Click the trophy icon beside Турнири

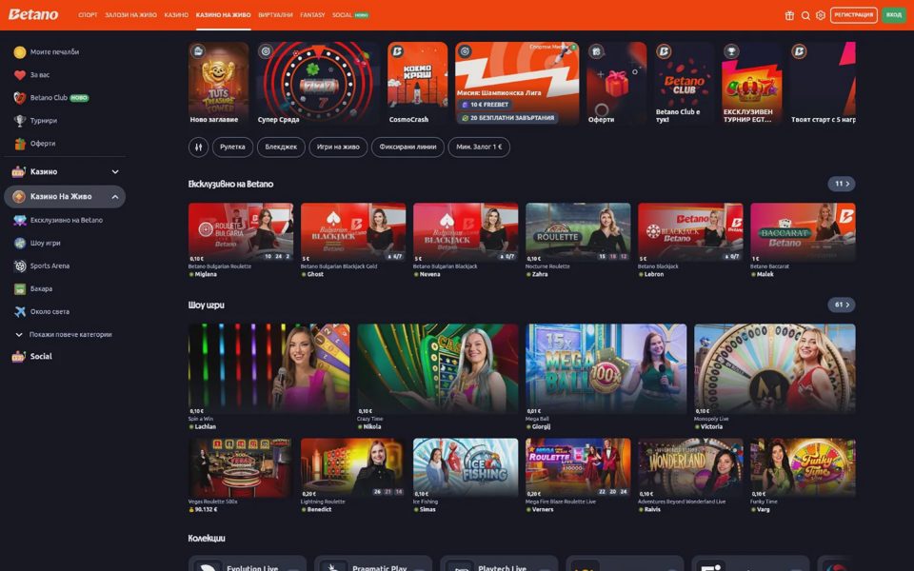click(20, 121)
